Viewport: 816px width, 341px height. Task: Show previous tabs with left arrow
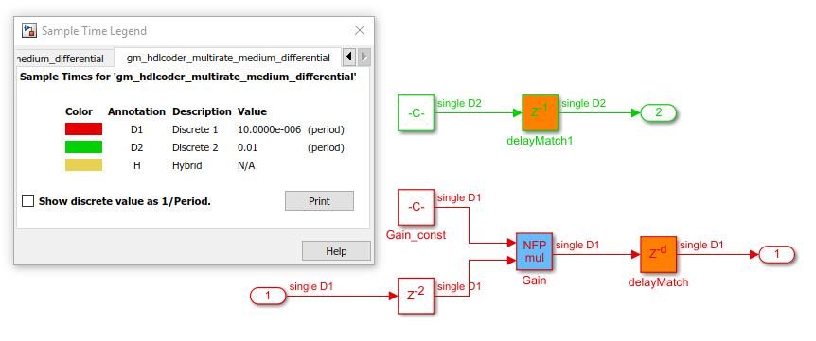click(x=349, y=57)
